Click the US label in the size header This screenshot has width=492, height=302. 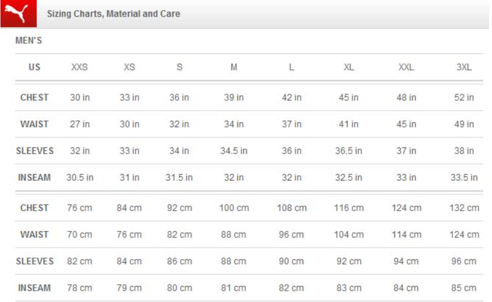click(x=34, y=68)
